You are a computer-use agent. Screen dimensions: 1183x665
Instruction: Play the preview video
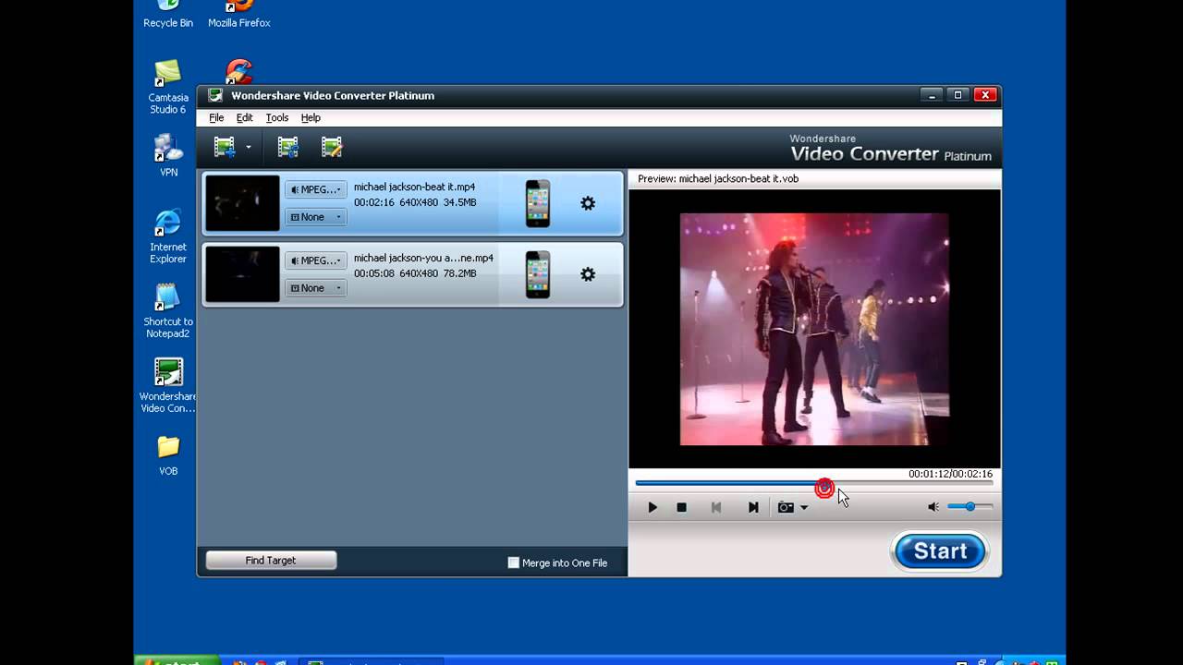(x=652, y=507)
